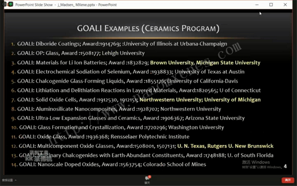Click highlighted 'U. N. Texas, Rutgers U. New Brunswick'
This screenshot has width=297, height=186.
click(x=225, y=146)
